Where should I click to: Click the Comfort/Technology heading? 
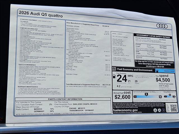29,28
